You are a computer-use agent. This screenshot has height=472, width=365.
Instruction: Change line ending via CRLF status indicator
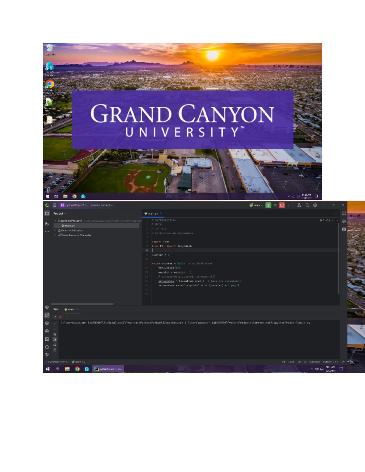291,362
